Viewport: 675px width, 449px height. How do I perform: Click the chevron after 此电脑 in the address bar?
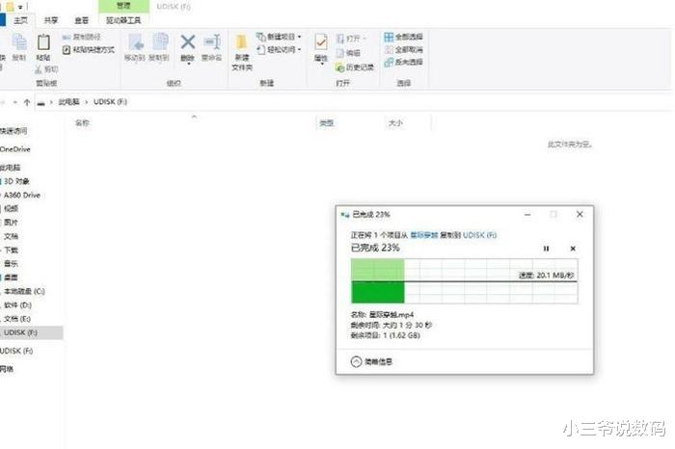(87, 102)
